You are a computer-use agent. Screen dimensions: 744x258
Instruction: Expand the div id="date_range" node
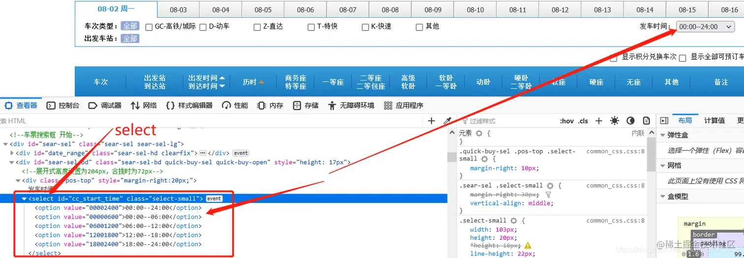point(12,153)
